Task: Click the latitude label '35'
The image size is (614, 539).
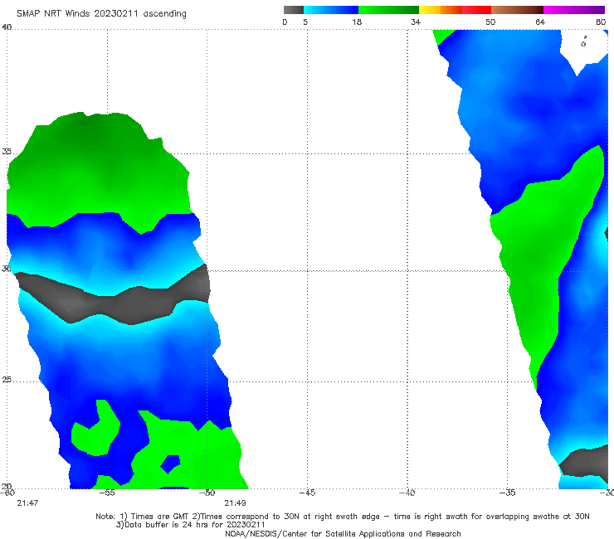Action: coord(7,152)
